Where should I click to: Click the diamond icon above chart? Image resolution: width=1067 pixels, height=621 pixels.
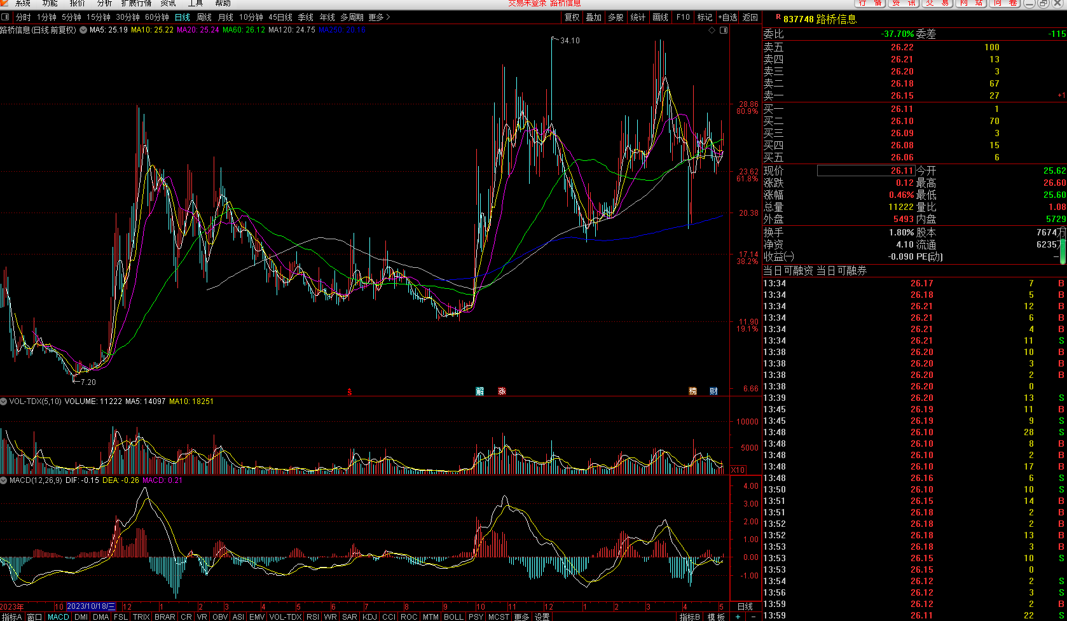tap(712, 30)
